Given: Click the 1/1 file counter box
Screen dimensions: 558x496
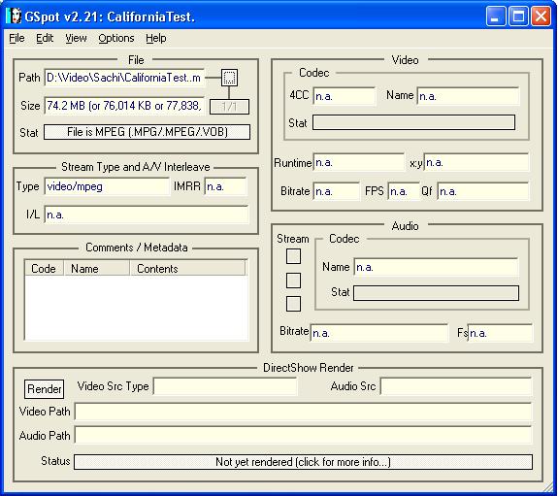Looking at the screenshot, I should [229, 107].
